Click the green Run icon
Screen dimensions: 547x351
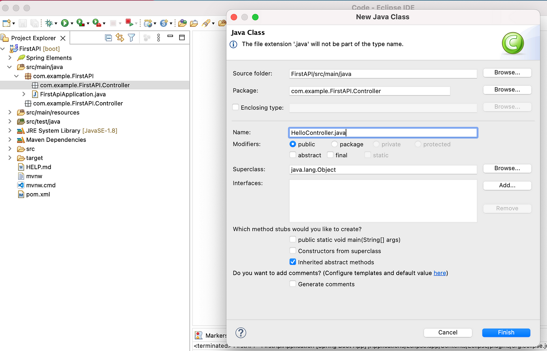pos(65,23)
